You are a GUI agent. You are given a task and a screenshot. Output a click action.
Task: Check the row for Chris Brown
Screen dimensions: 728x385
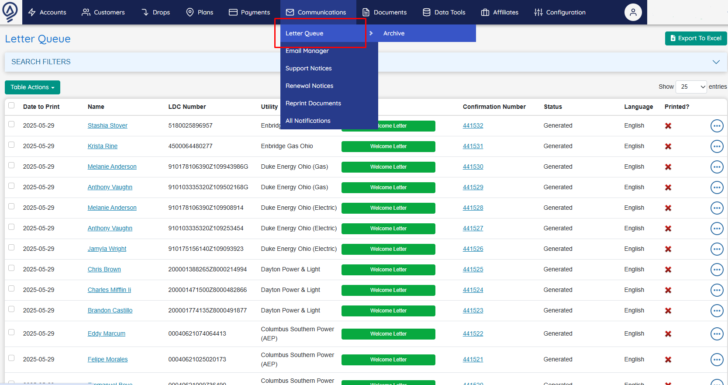(x=11, y=268)
